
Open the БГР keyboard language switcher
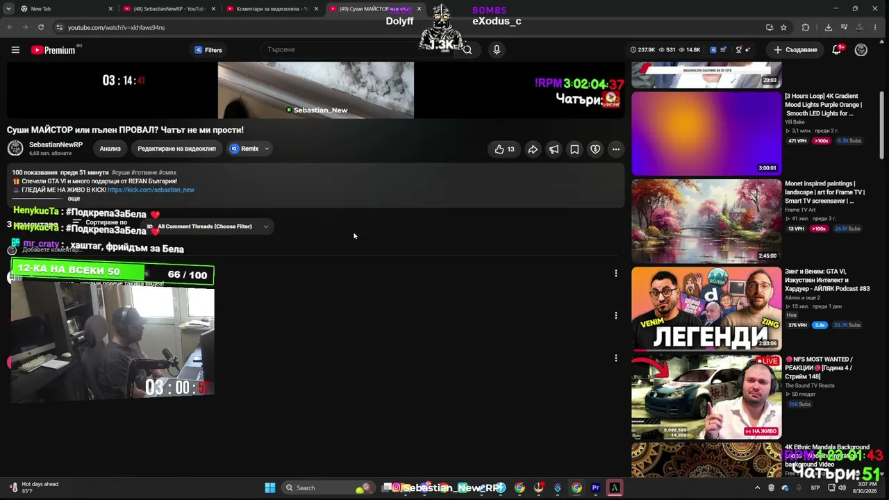tap(815, 487)
